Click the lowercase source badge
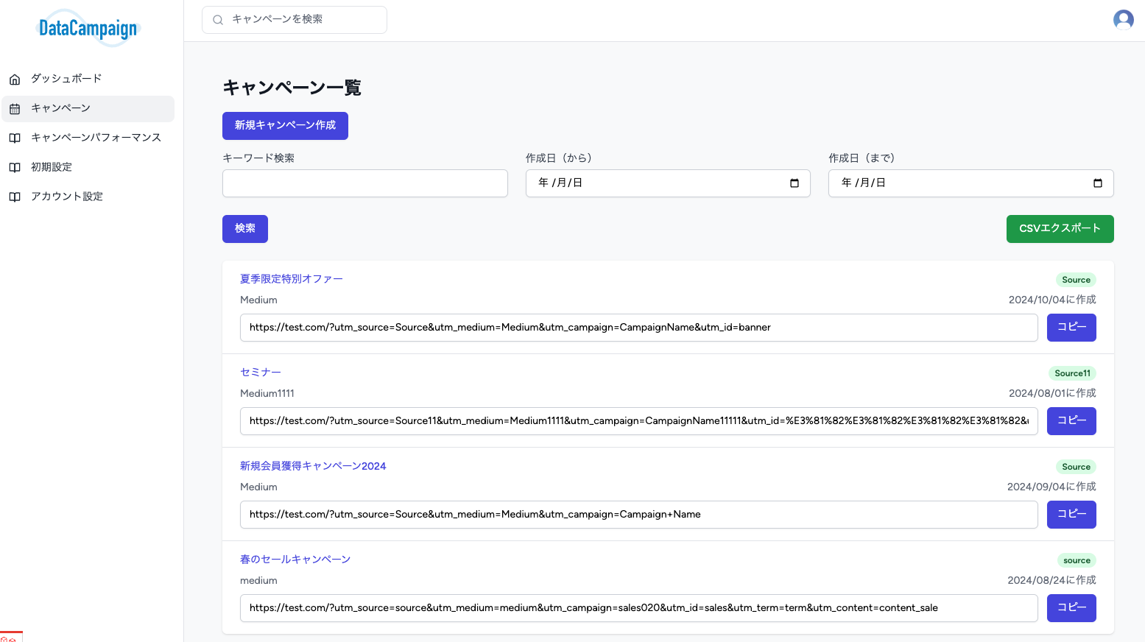The image size is (1145, 642). coord(1077,560)
